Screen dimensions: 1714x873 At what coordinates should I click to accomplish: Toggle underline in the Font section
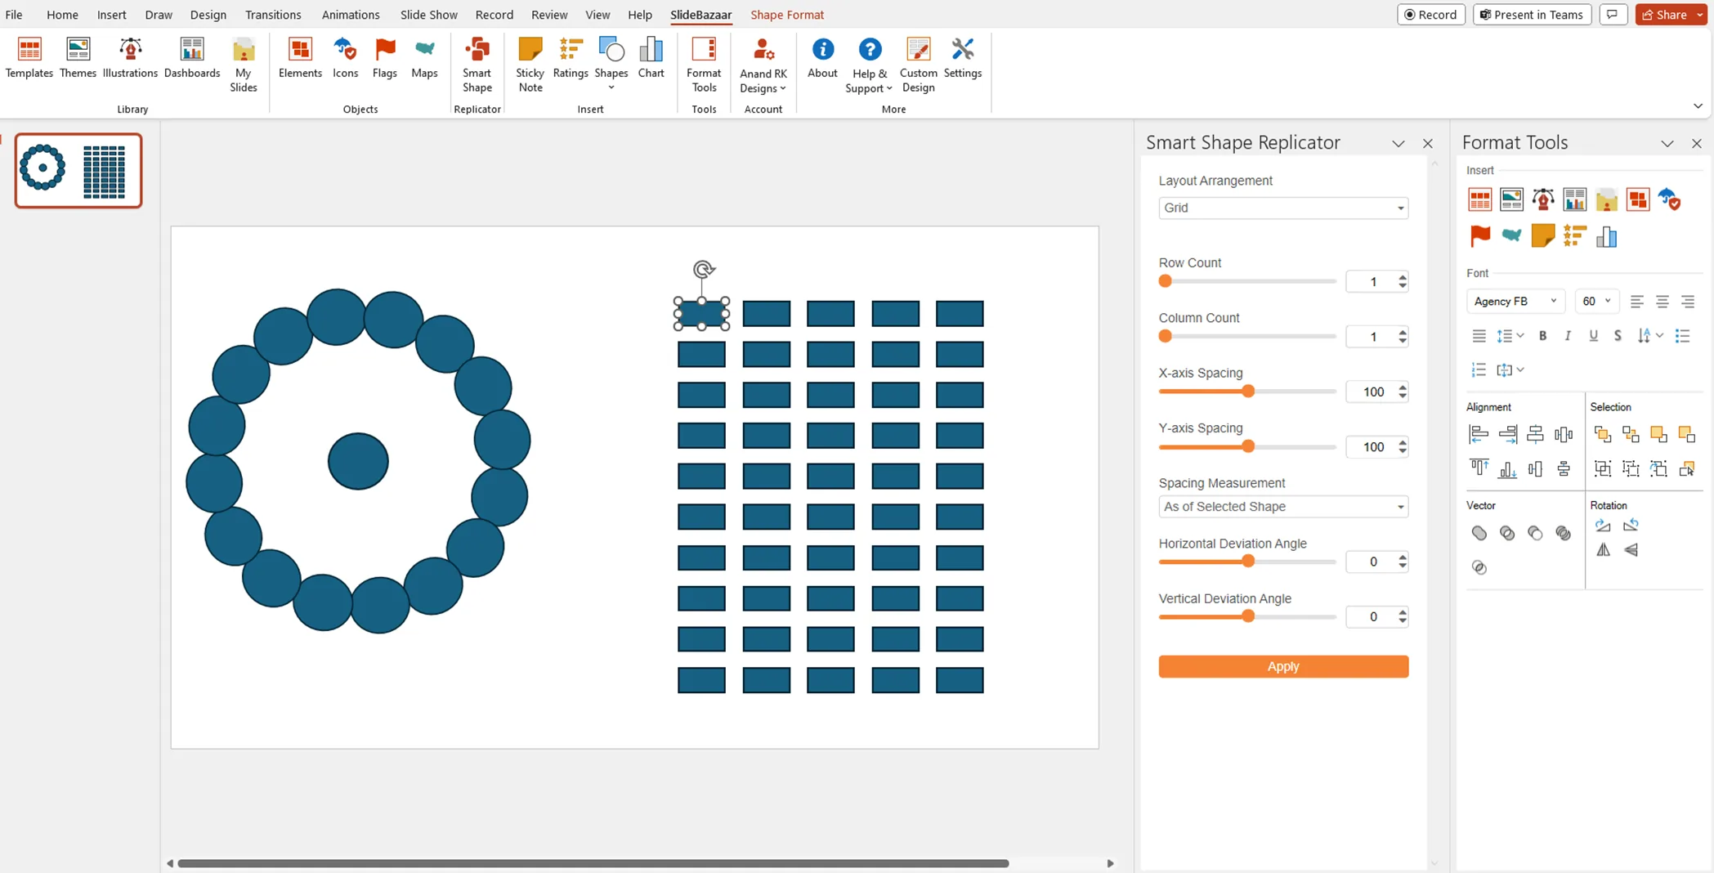tap(1593, 335)
